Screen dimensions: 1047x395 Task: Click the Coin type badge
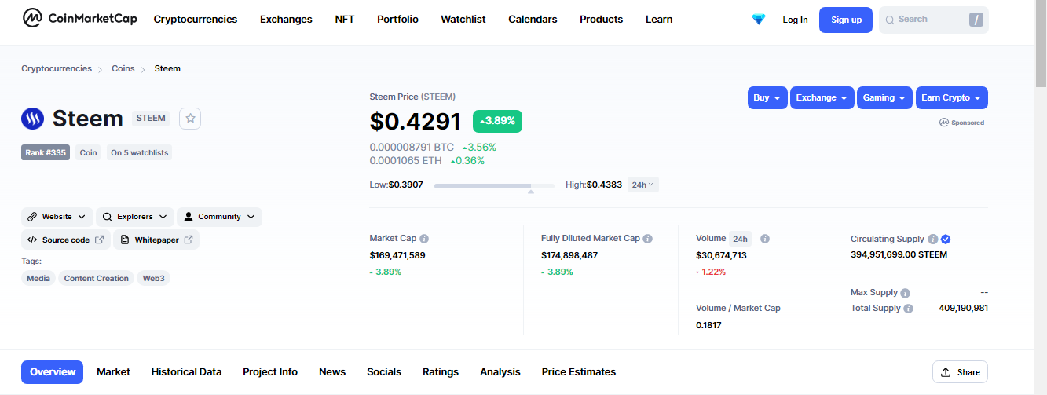click(89, 152)
